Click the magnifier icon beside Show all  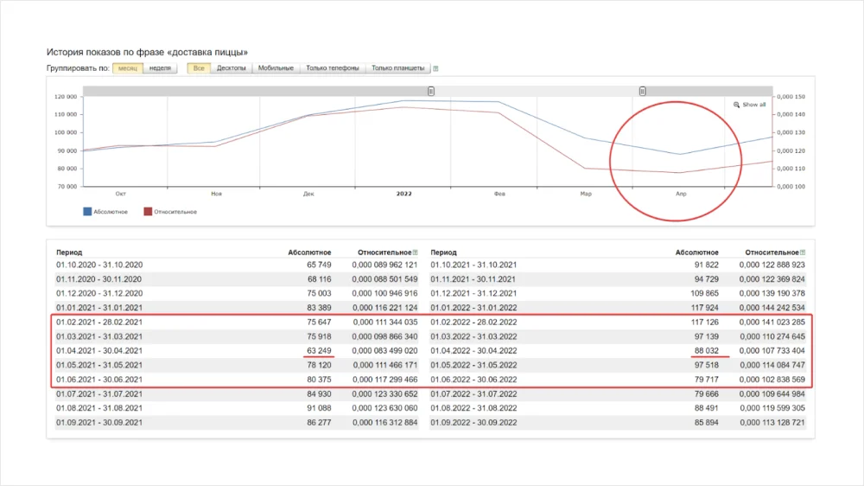(736, 105)
